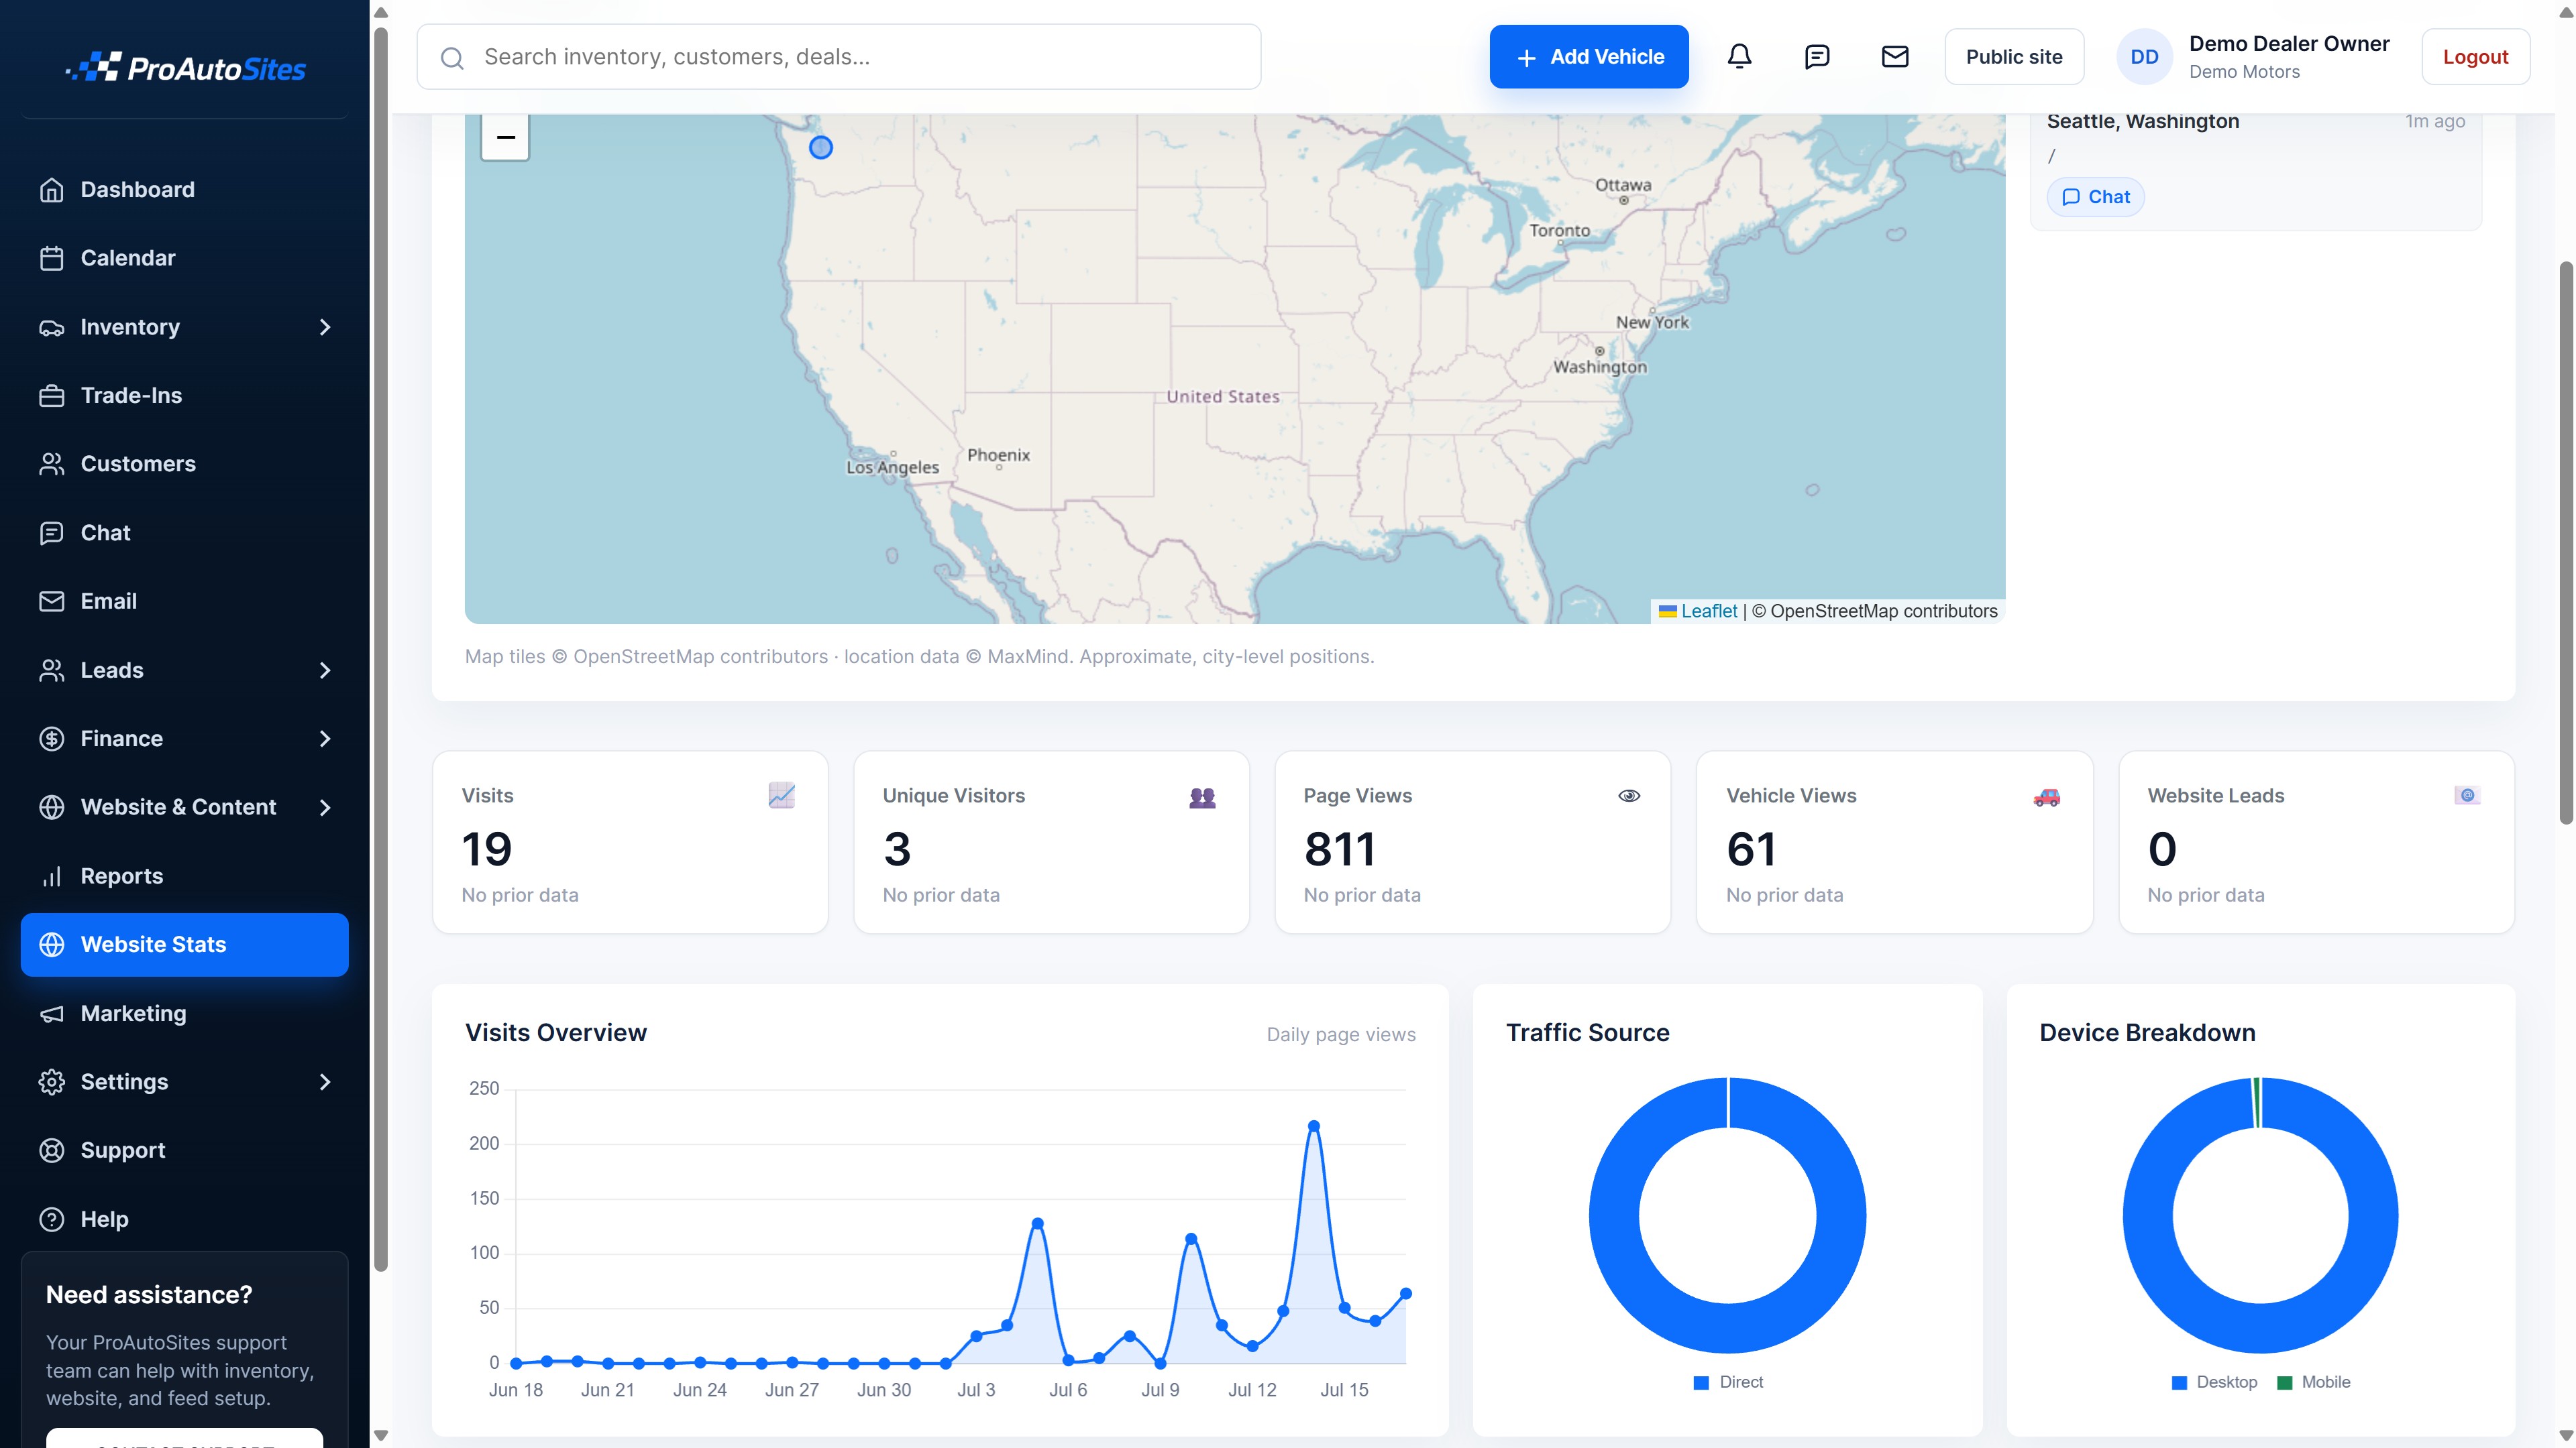This screenshot has width=2576, height=1448.
Task: Click the Help question mark icon
Action: (x=51, y=1219)
